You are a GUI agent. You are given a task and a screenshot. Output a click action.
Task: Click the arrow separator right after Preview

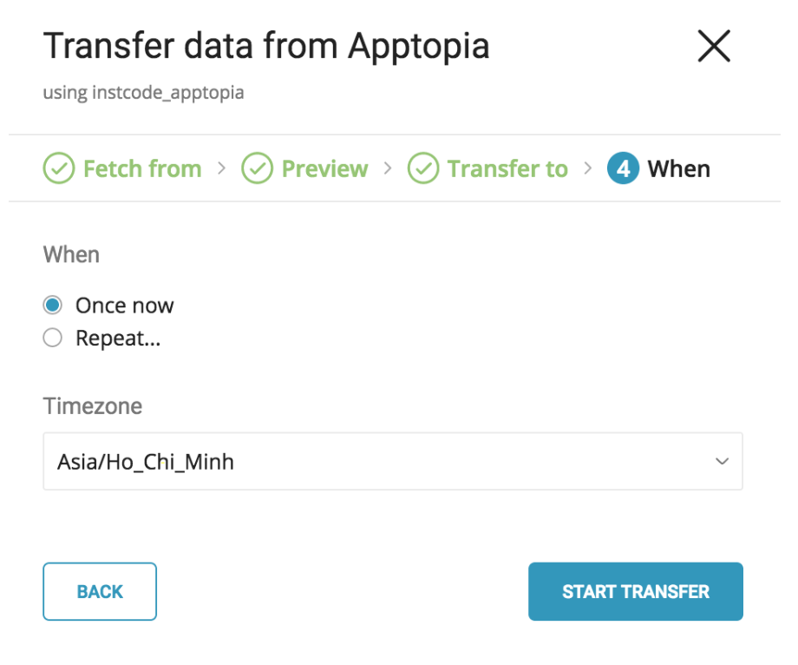coord(389,168)
